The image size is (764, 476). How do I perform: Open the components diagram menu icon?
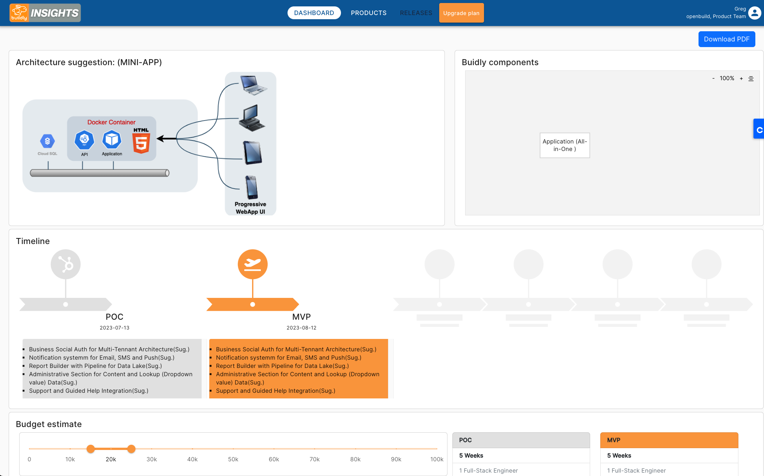point(751,78)
